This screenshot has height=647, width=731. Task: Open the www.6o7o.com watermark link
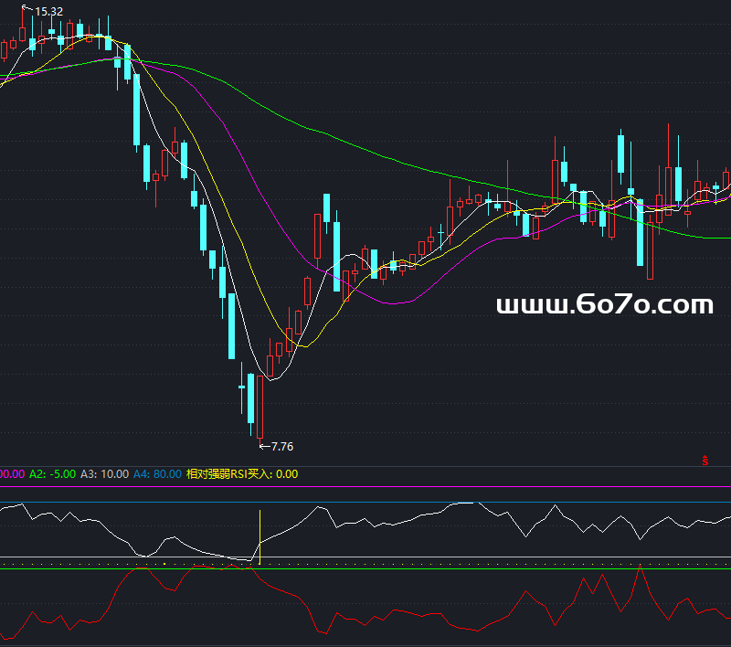pos(603,305)
